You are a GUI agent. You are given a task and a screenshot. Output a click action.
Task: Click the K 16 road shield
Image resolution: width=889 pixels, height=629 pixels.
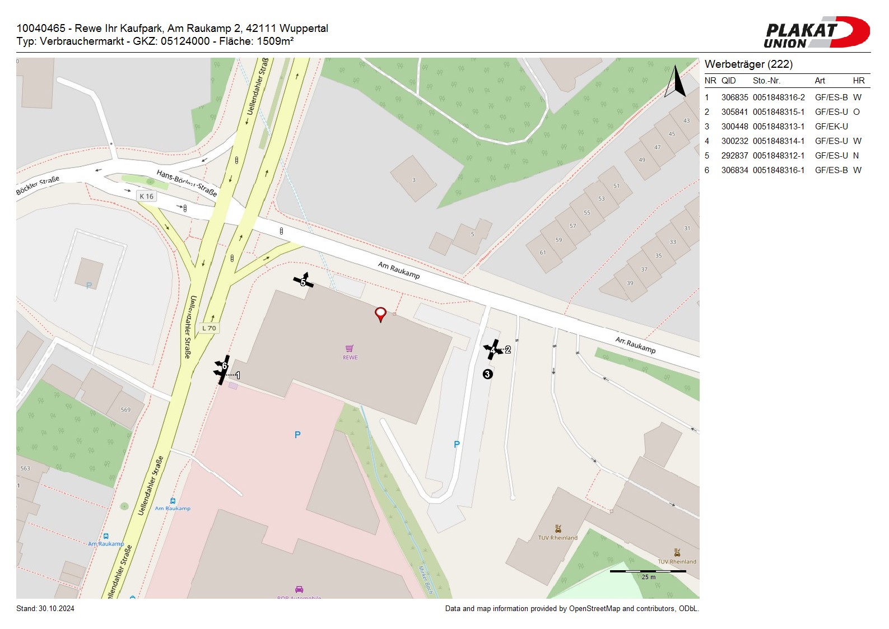pos(147,197)
